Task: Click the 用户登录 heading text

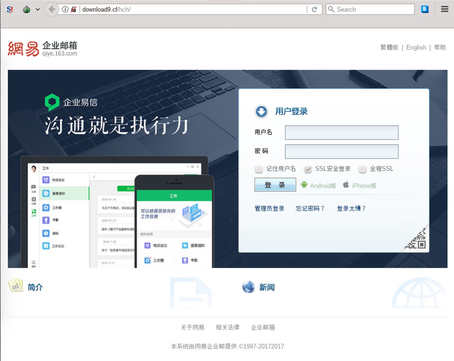Action: 291,111
